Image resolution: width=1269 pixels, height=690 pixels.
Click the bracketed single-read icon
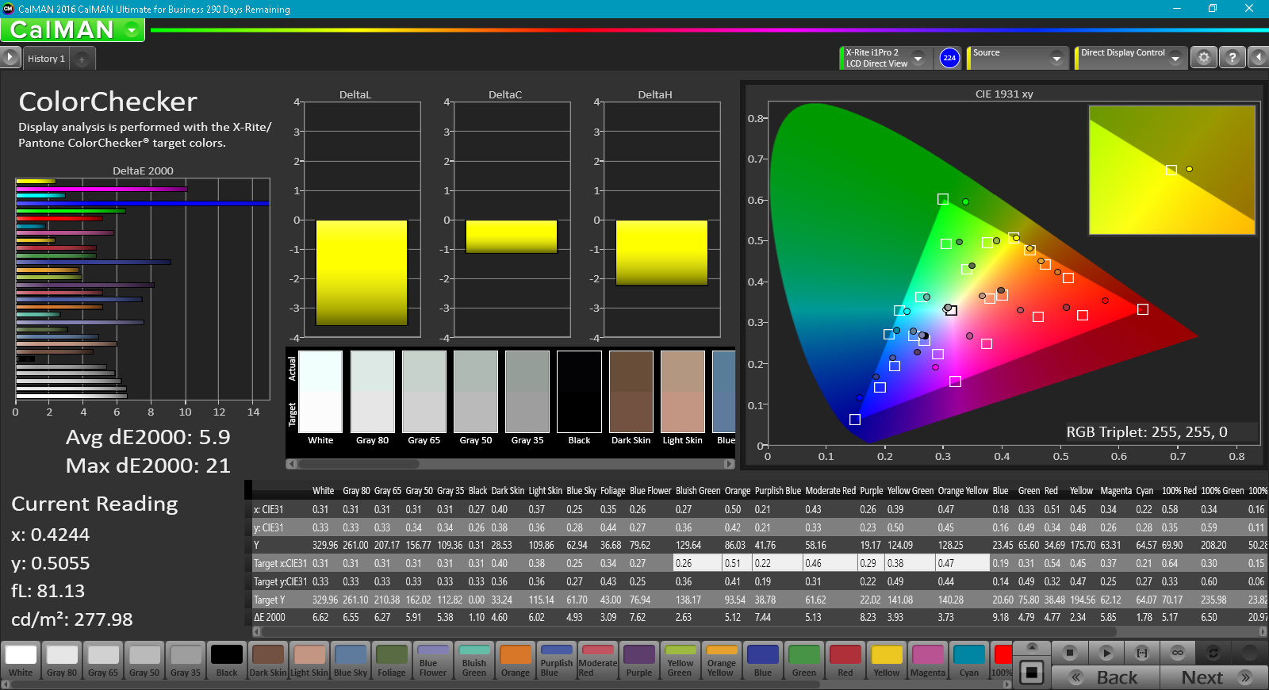[1142, 653]
